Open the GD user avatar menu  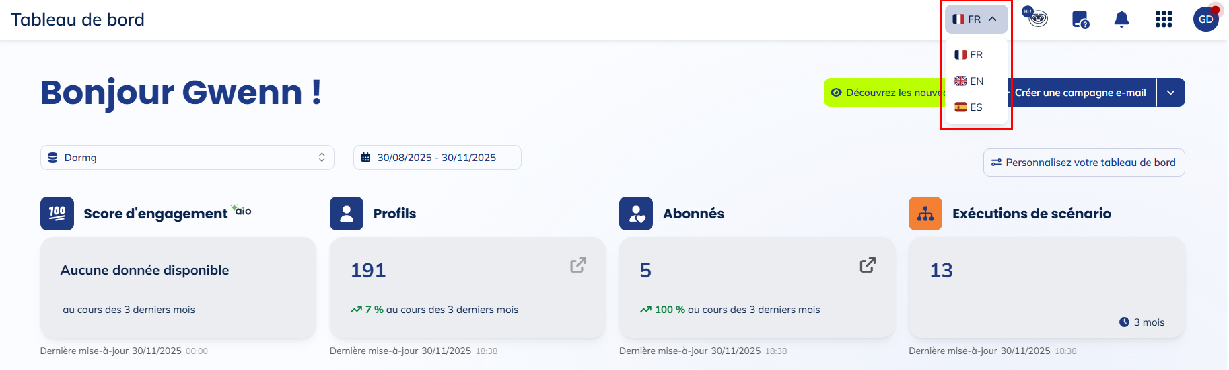coord(1205,19)
